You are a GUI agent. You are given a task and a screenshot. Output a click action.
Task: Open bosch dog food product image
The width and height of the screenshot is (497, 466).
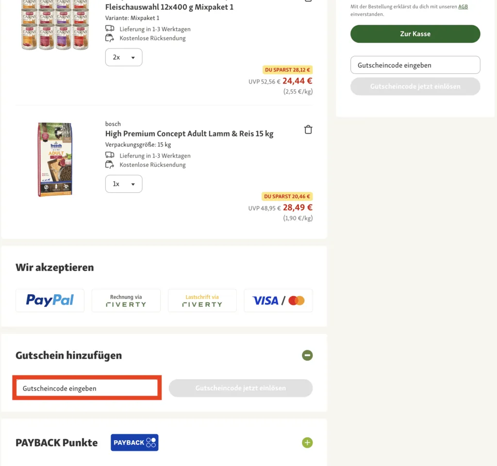(55, 160)
